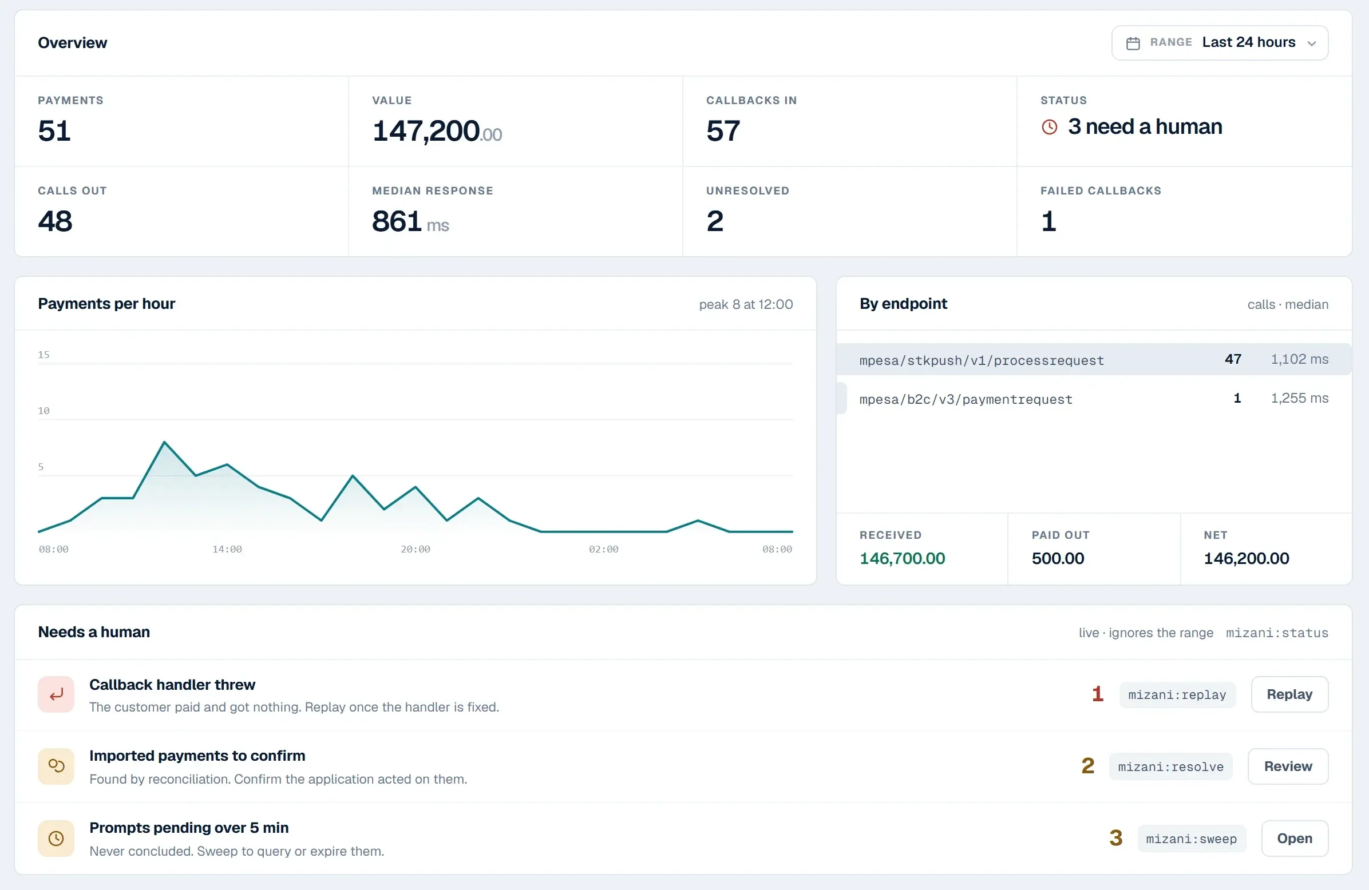
Task: Click the Prompts pending over 5 min title
Action: [x=189, y=828]
